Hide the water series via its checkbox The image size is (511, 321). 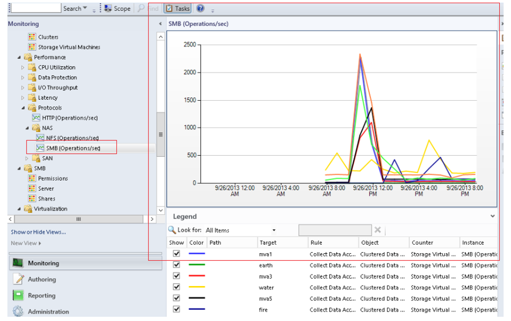(177, 287)
